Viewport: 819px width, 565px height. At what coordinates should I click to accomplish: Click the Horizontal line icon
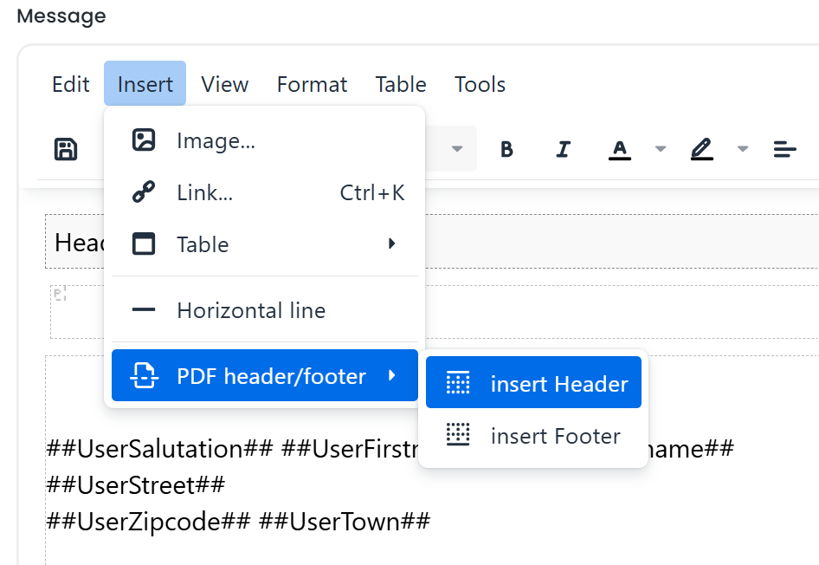[145, 309]
